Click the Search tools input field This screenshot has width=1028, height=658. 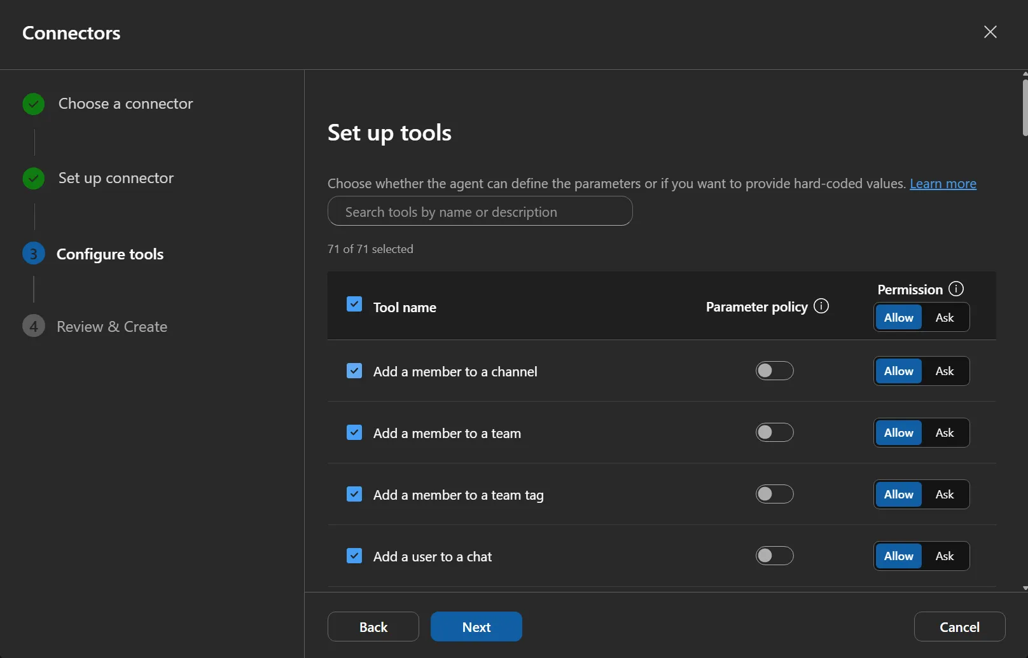[x=480, y=211]
